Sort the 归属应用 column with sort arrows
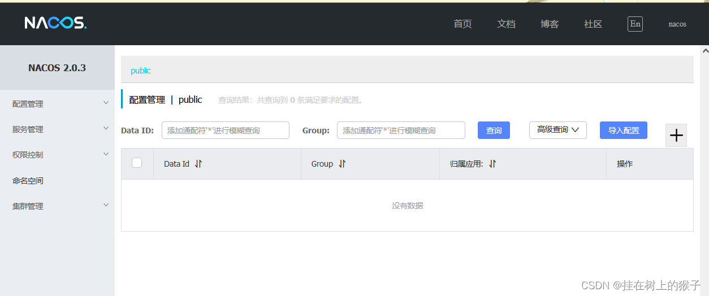709x296 pixels. tap(492, 164)
